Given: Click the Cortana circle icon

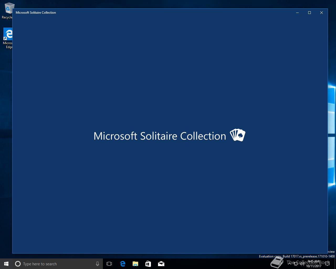Looking at the screenshot, I should click(18, 264).
